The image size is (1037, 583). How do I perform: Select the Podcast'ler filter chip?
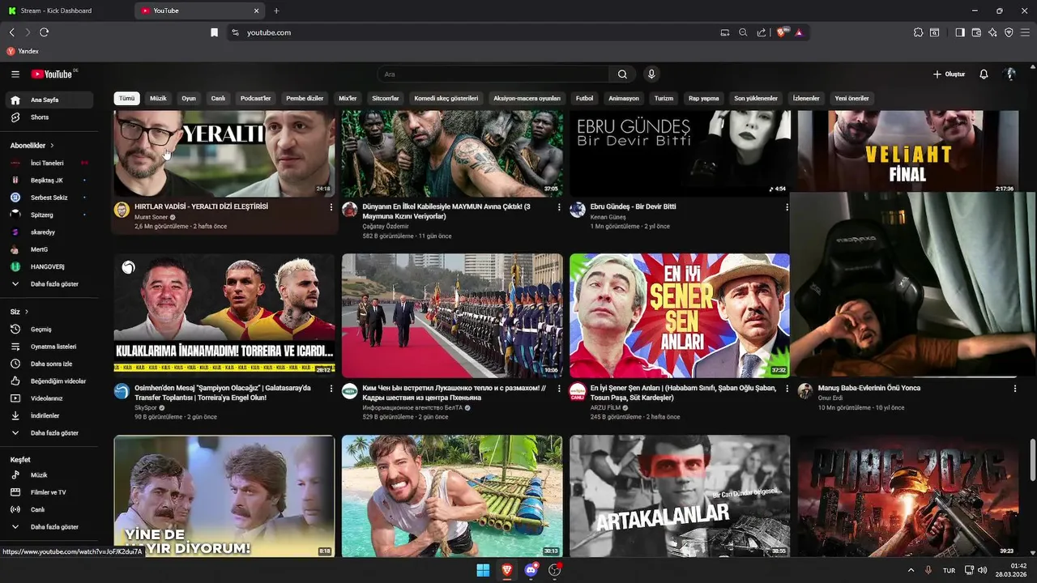(x=255, y=98)
